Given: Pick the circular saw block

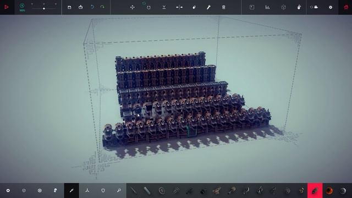Looking at the screenshot, I should (162, 191).
